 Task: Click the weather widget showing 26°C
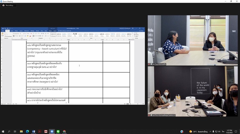point(198,132)
